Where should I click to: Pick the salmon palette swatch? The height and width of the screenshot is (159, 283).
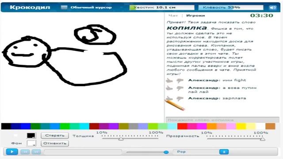click(221, 126)
